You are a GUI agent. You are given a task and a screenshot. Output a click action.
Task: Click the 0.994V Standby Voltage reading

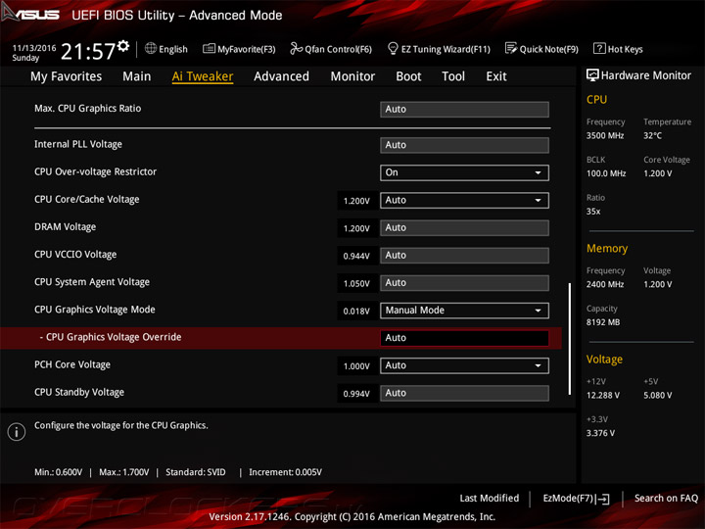pos(356,394)
